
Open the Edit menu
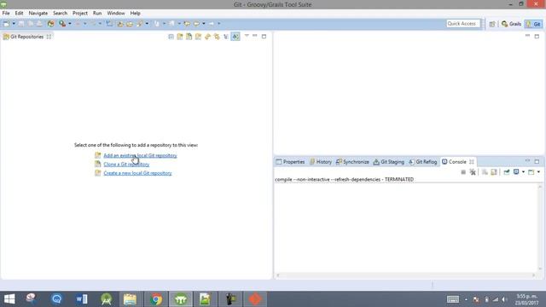[x=19, y=14]
